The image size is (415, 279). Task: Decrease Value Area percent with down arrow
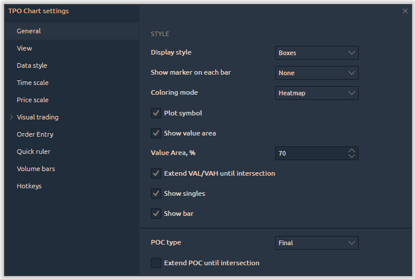[x=352, y=156]
